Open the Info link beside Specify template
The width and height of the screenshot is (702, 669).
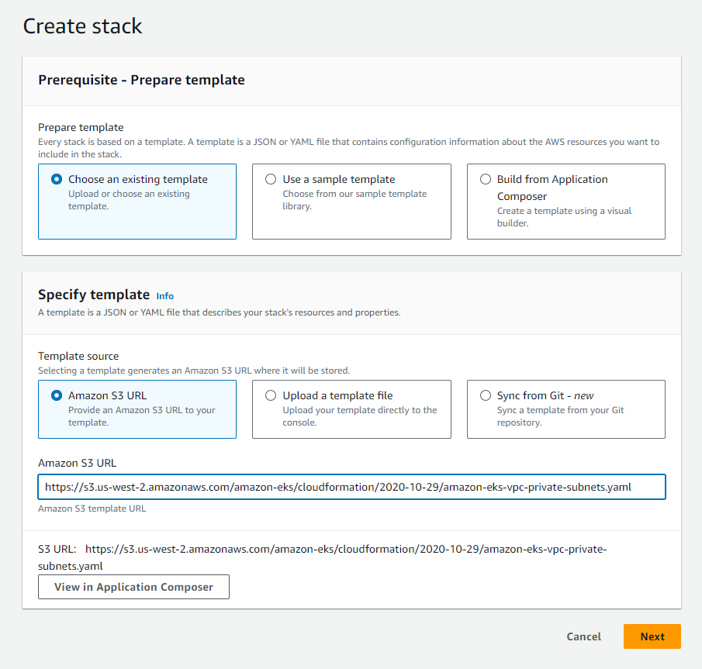[x=164, y=296]
